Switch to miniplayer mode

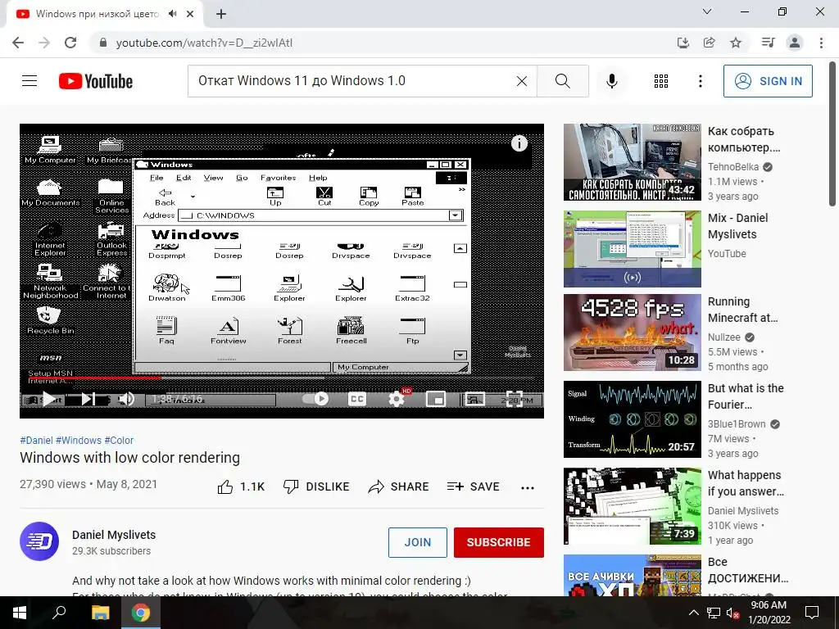(436, 399)
